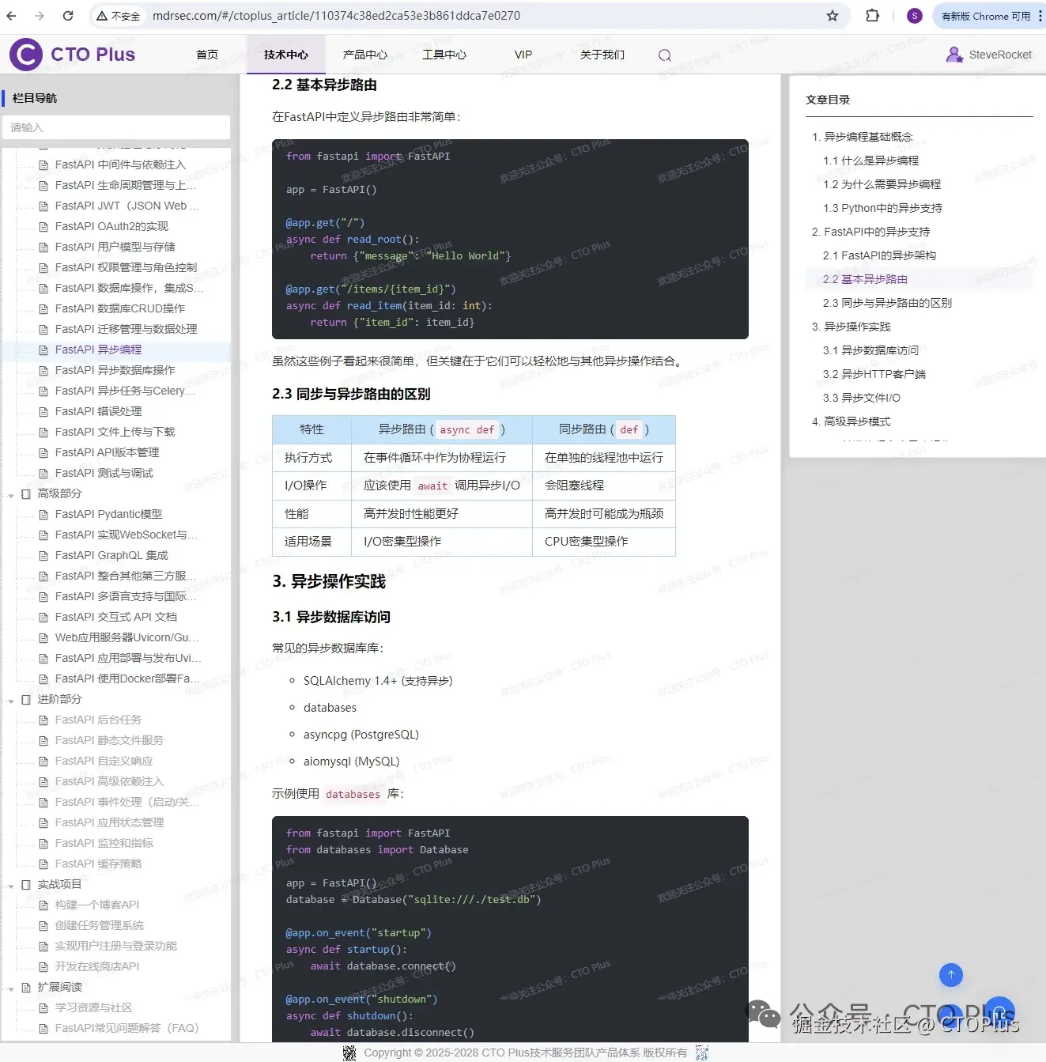This screenshot has width=1046, height=1062.
Task: Click the document icon beside 'FastAPI 异步编程'
Action: point(43,350)
